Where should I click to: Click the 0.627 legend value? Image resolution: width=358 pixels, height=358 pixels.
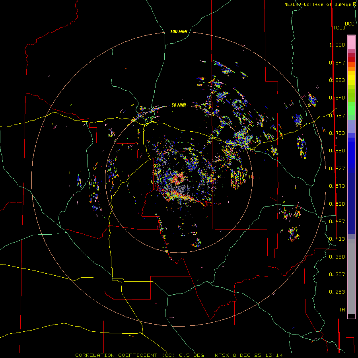tap(337, 169)
